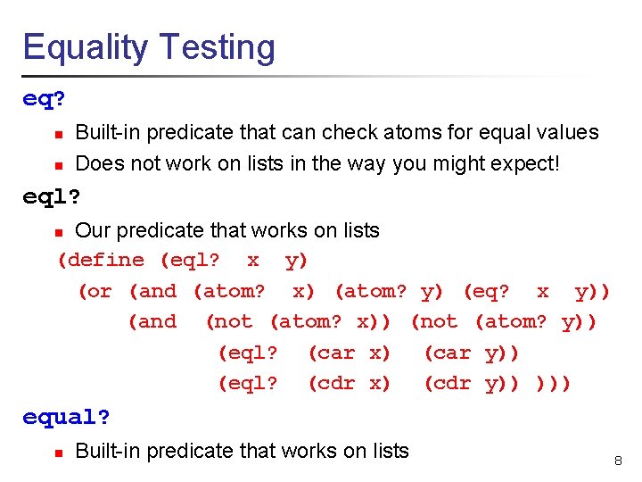Image resolution: width=642 pixels, height=482 pixels.
Task: Click the line starting with '(or (and (atom? x)'
Action: pyautogui.click(x=343, y=291)
